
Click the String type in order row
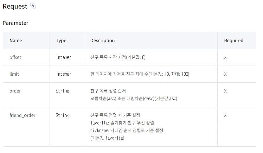pyautogui.click(x=62, y=91)
